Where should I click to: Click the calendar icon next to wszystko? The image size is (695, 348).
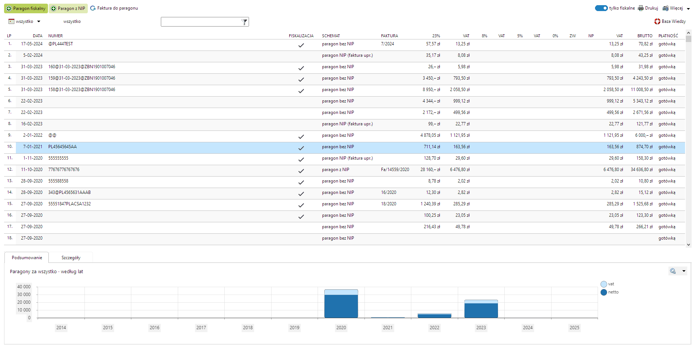coord(11,21)
